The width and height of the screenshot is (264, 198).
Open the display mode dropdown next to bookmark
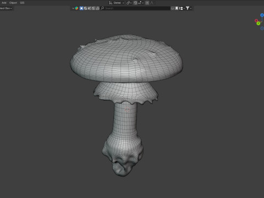point(182,8)
